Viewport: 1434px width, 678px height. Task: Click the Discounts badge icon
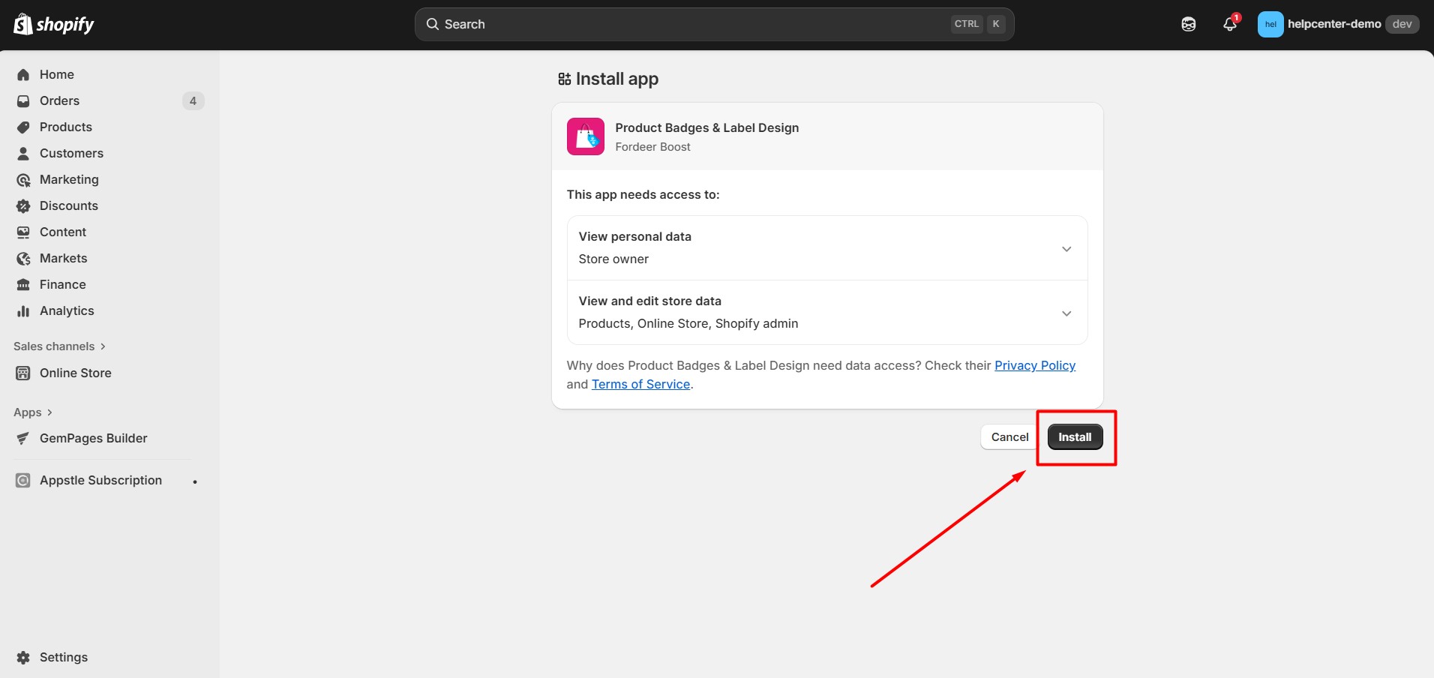coord(23,205)
